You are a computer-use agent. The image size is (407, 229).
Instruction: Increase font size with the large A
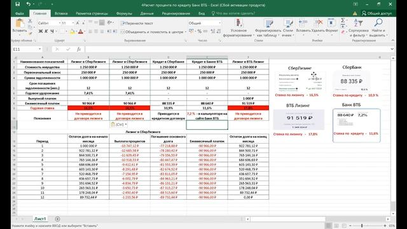(78, 23)
